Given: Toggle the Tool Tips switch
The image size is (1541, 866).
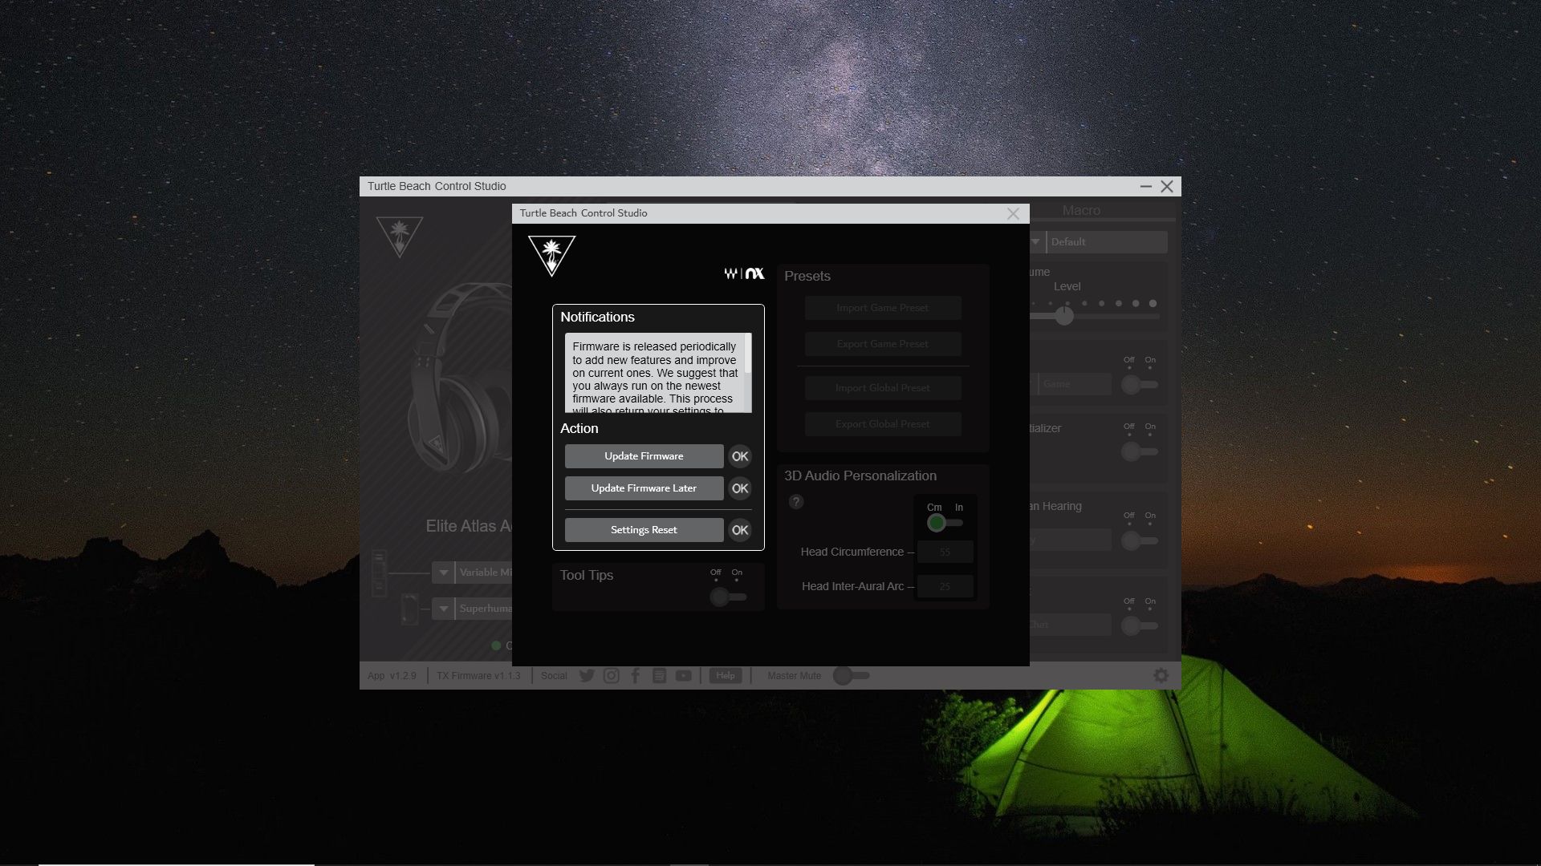Looking at the screenshot, I should (727, 597).
